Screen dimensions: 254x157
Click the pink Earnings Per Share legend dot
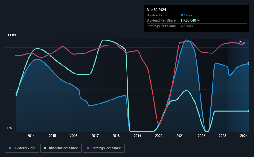pyautogui.click(x=88, y=148)
